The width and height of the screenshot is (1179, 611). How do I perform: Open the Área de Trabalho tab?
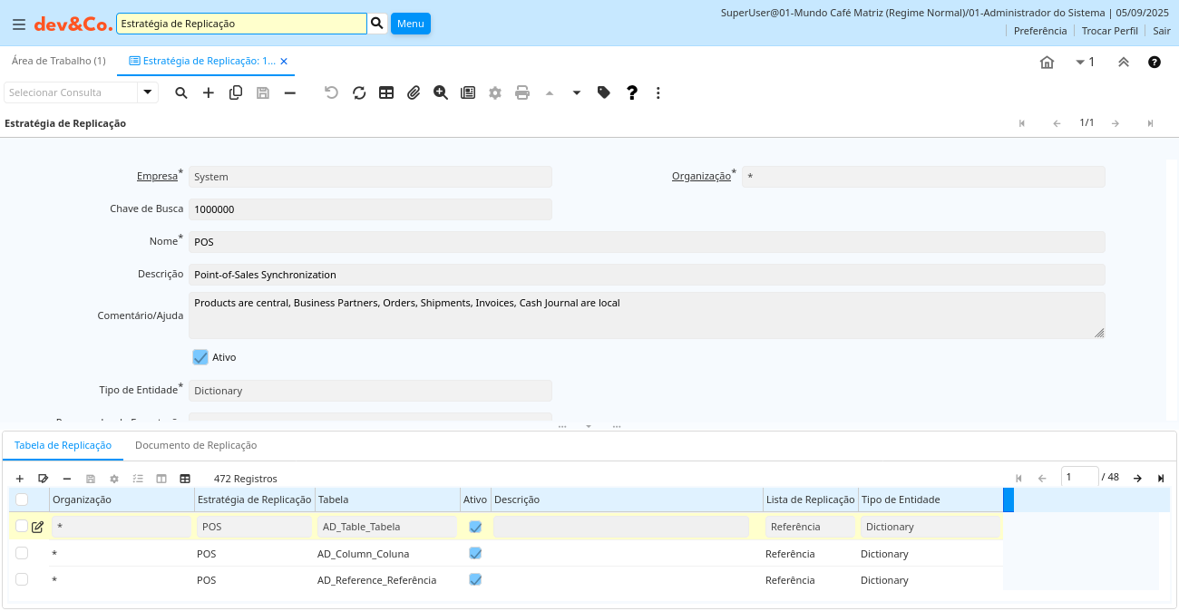[x=58, y=61]
